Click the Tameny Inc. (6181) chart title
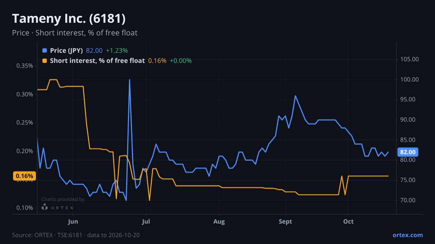The width and height of the screenshot is (435, 244). pos(69,18)
